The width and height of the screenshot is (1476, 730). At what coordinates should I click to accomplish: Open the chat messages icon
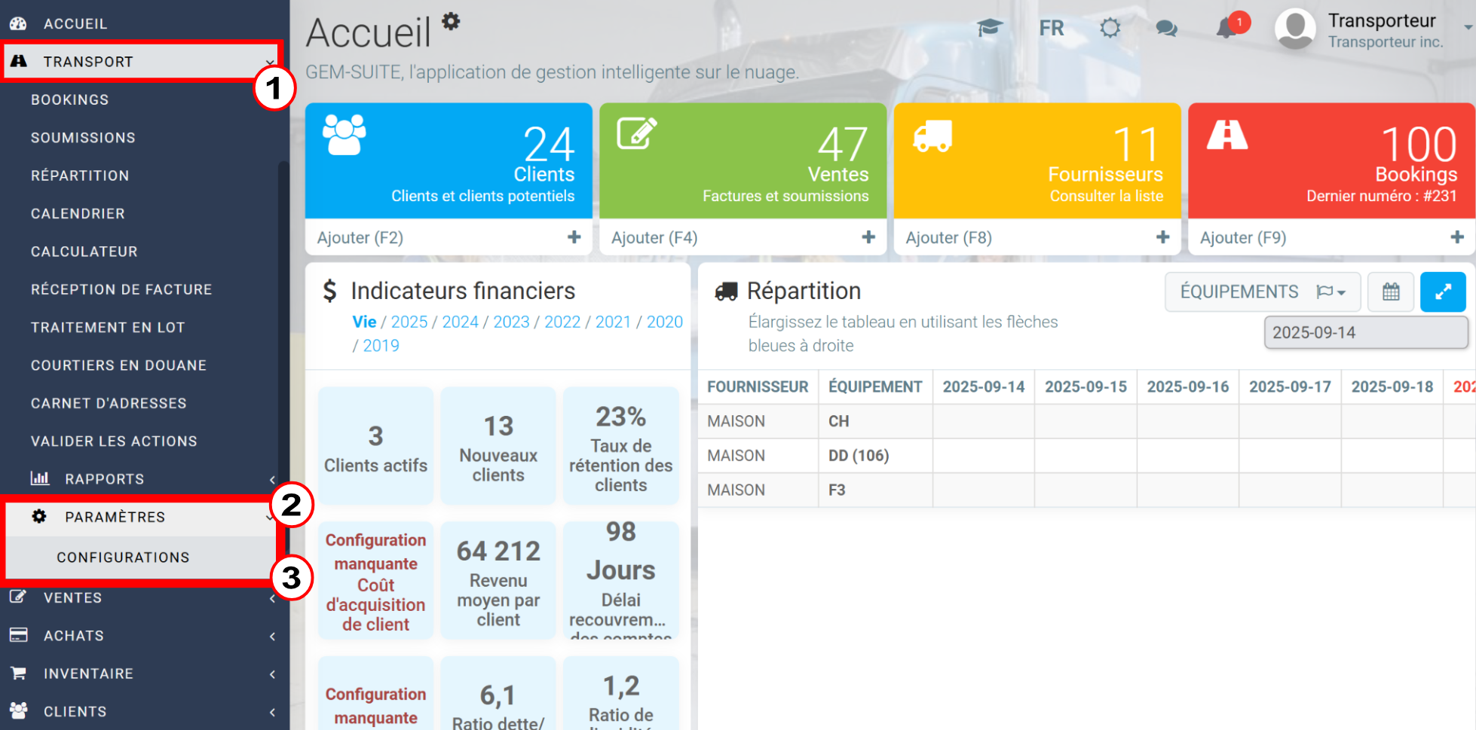[x=1166, y=29]
